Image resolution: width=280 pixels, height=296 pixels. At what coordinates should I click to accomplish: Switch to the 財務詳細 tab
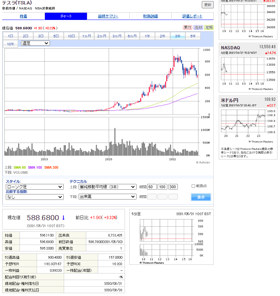tap(150, 16)
